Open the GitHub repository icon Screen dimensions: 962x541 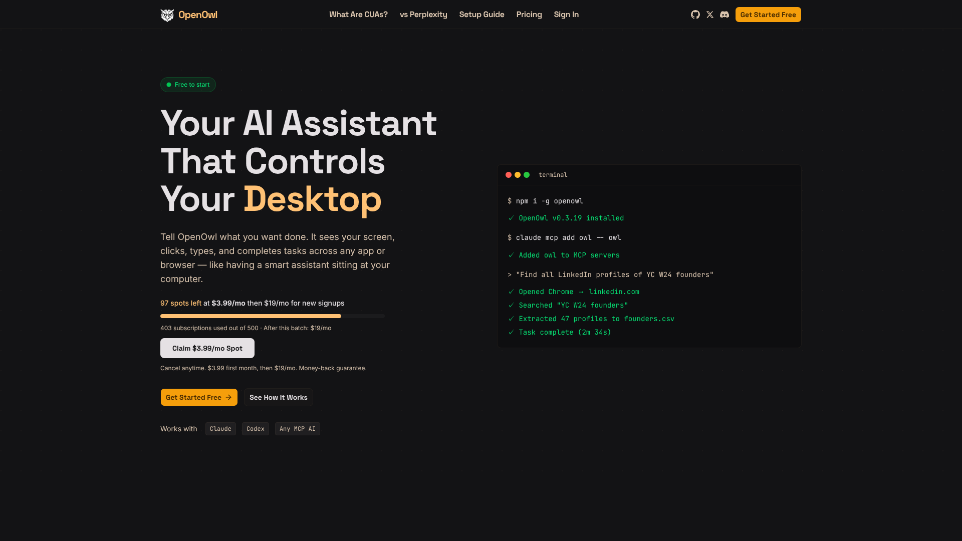(x=695, y=15)
